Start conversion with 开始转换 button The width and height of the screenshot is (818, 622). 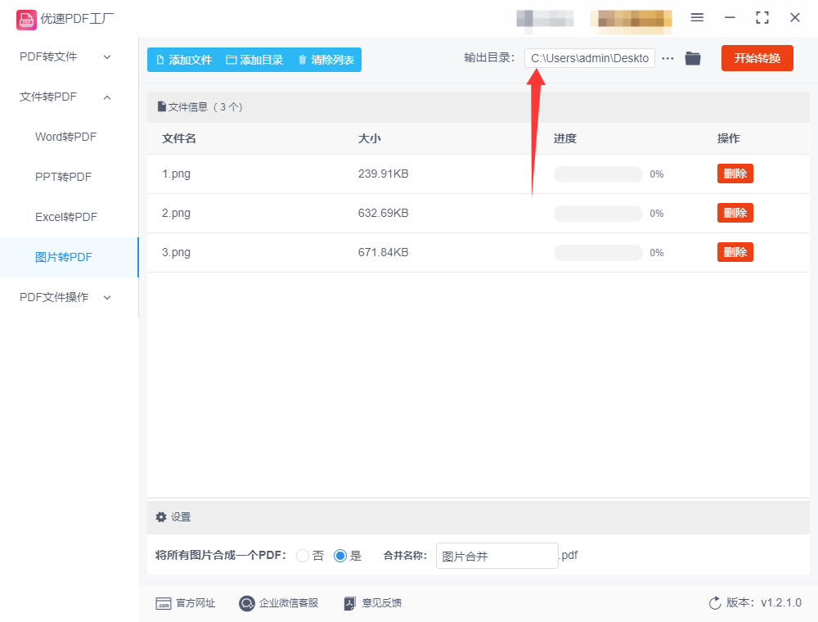(757, 58)
